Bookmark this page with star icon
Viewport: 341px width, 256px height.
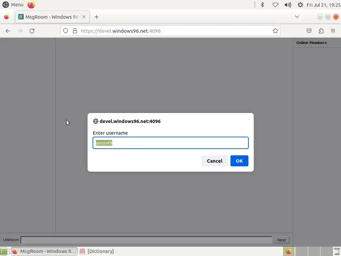(275, 31)
